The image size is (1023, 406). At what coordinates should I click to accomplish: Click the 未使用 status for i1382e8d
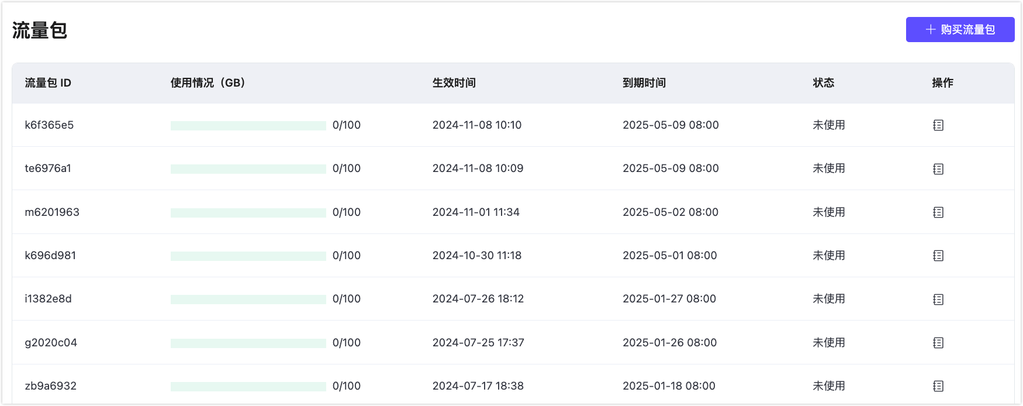tap(829, 299)
